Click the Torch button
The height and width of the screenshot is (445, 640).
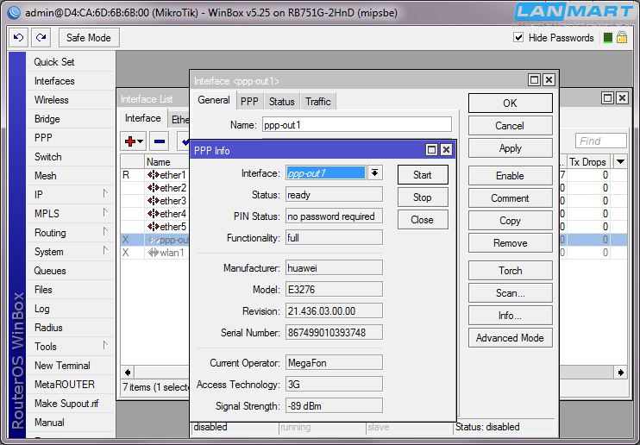[x=511, y=270]
